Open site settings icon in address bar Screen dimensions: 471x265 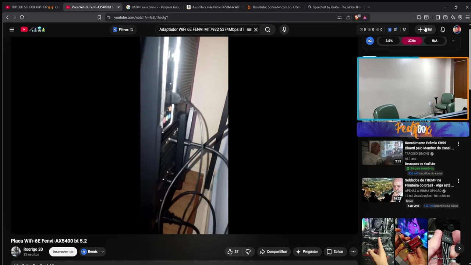(109, 17)
